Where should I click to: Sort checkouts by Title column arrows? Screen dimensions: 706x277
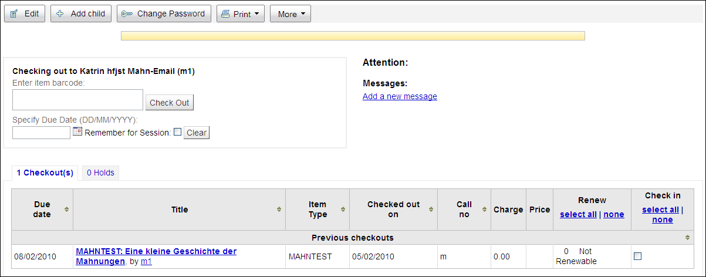[279, 210]
